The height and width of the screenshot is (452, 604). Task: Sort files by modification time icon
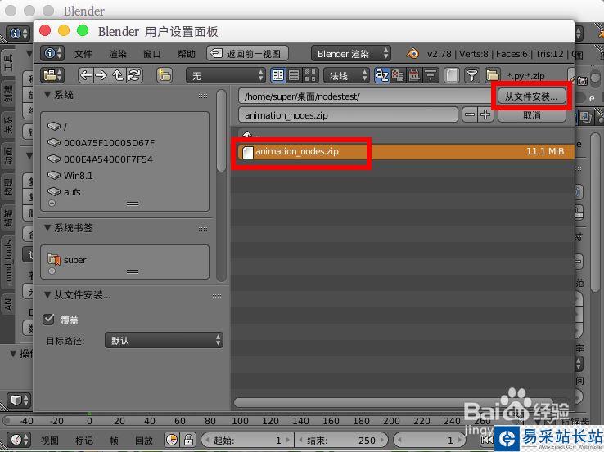[414, 75]
